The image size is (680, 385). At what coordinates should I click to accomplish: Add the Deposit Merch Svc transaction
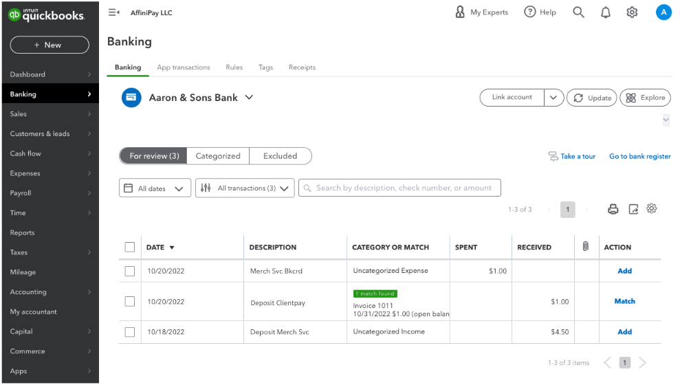[x=624, y=332]
